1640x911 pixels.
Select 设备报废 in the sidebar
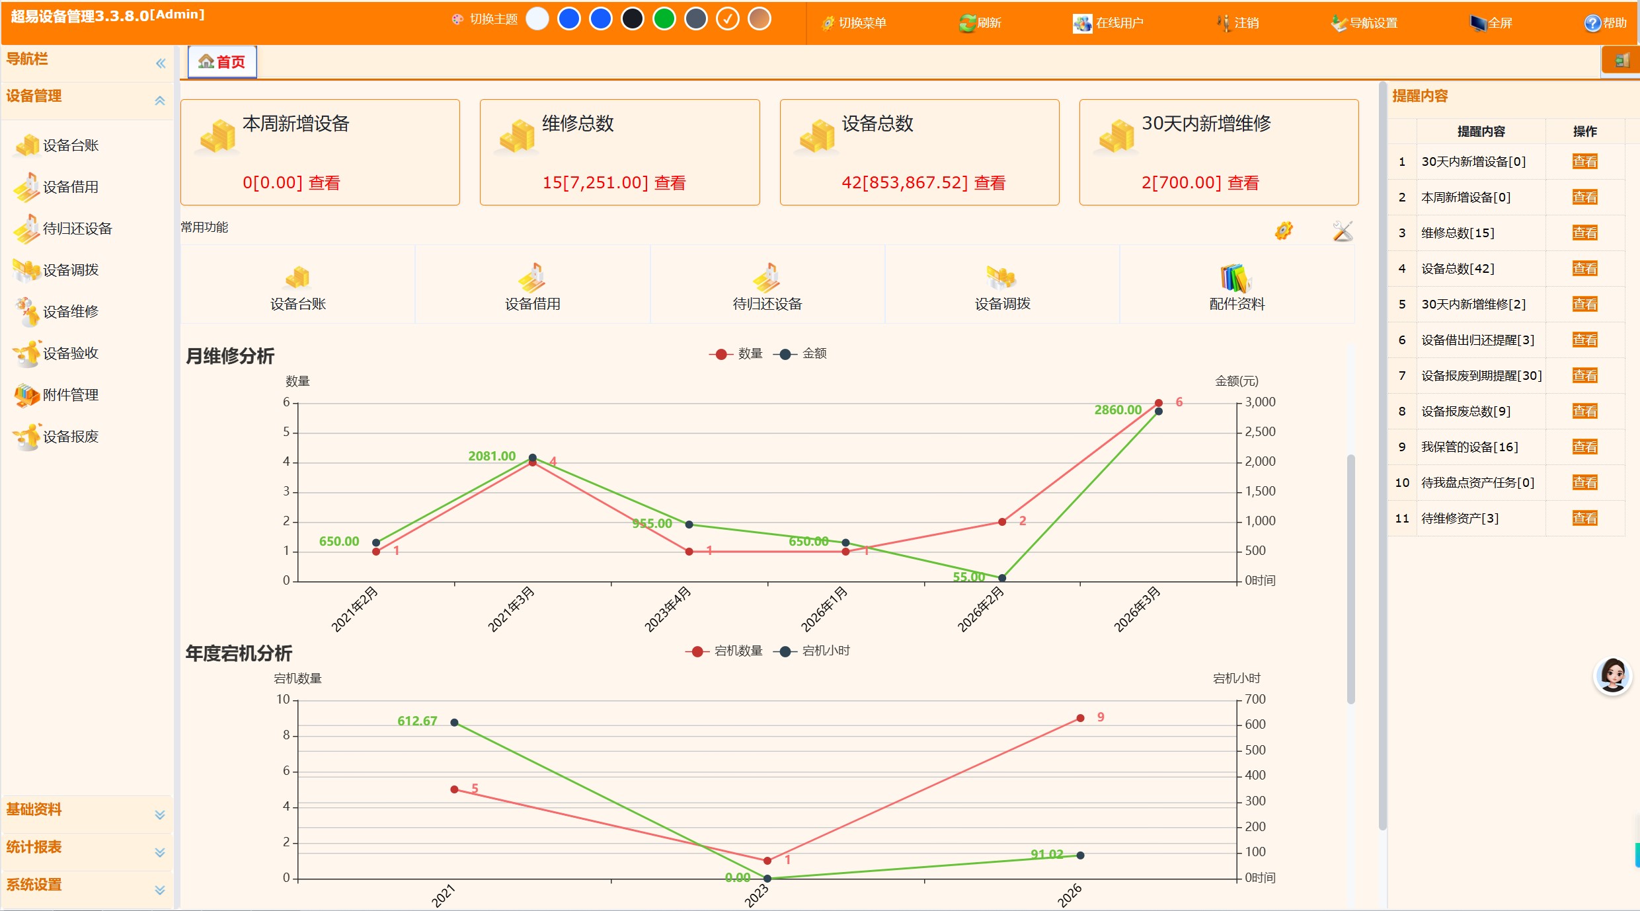[70, 436]
